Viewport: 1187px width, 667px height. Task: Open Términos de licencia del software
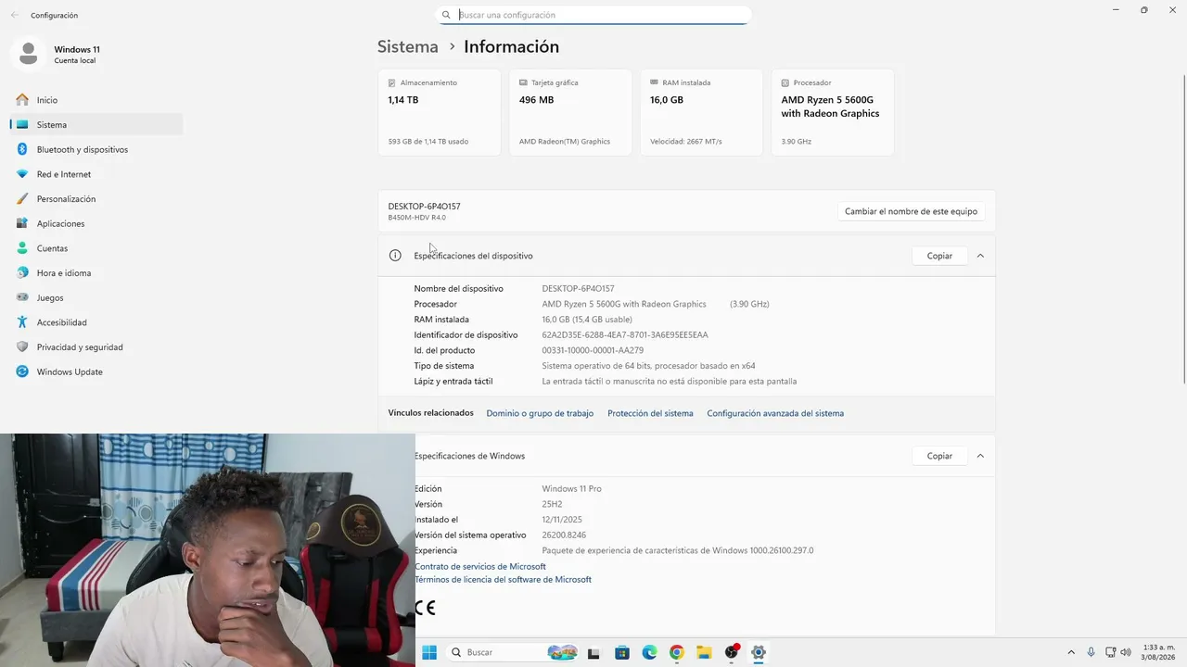503,579
